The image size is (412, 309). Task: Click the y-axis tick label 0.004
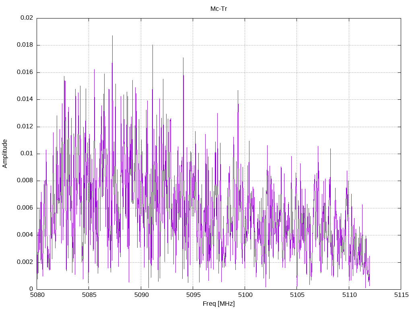25,235
